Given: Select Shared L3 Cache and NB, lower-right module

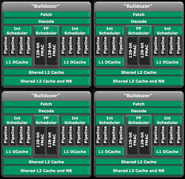Looking at the screenshot, I should [x=139, y=171].
